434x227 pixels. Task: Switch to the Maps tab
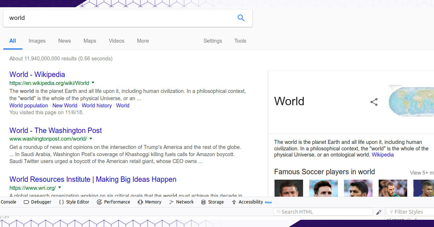pyautogui.click(x=90, y=41)
